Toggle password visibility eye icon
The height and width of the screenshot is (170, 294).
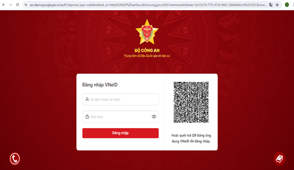tap(154, 117)
